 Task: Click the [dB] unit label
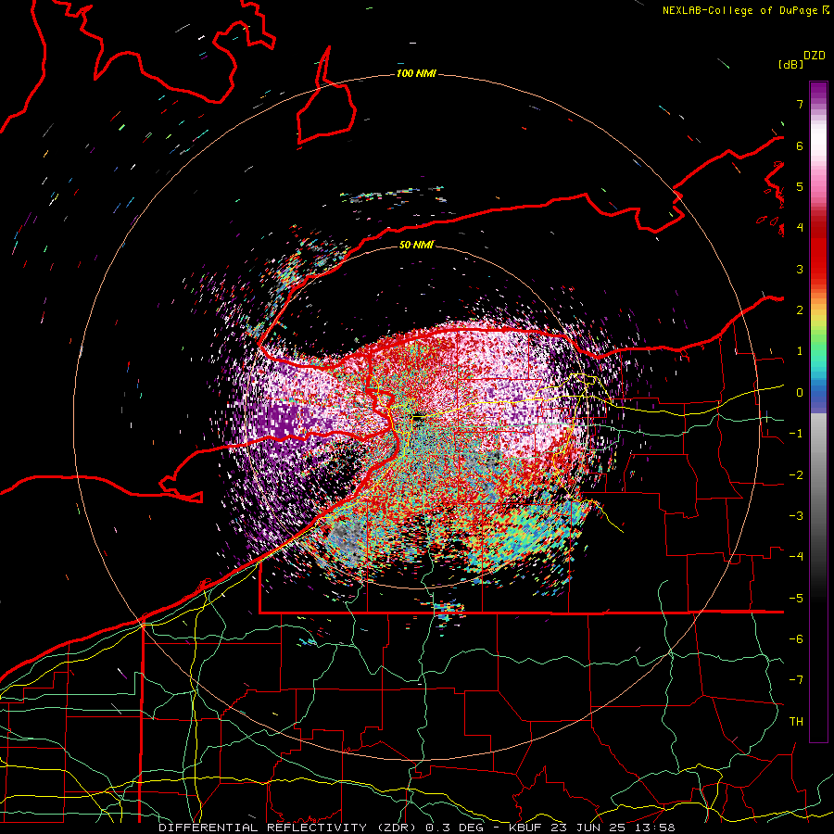click(x=791, y=64)
